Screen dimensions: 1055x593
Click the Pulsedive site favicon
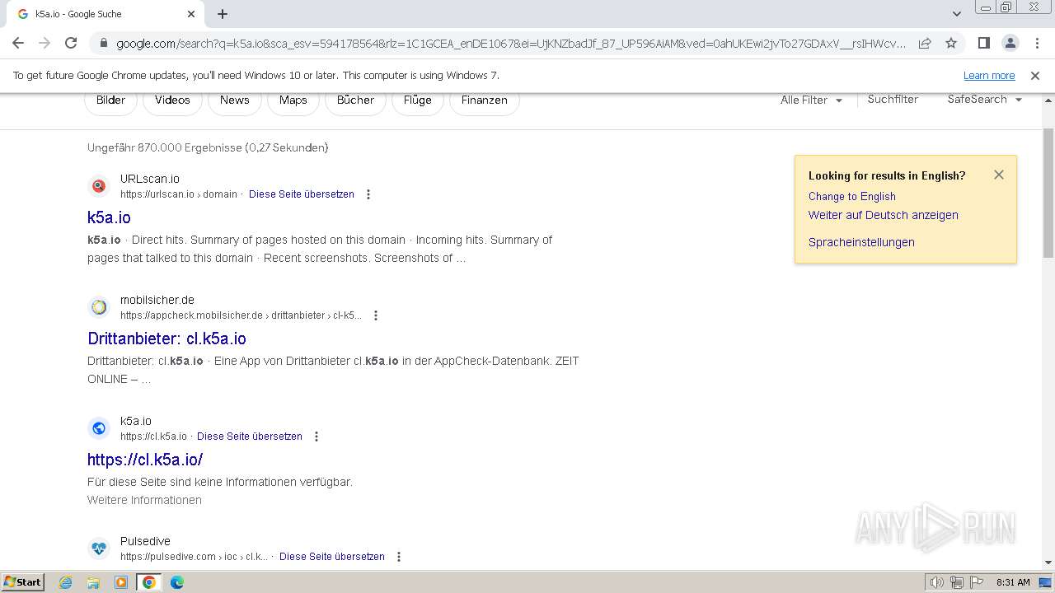pyautogui.click(x=99, y=549)
